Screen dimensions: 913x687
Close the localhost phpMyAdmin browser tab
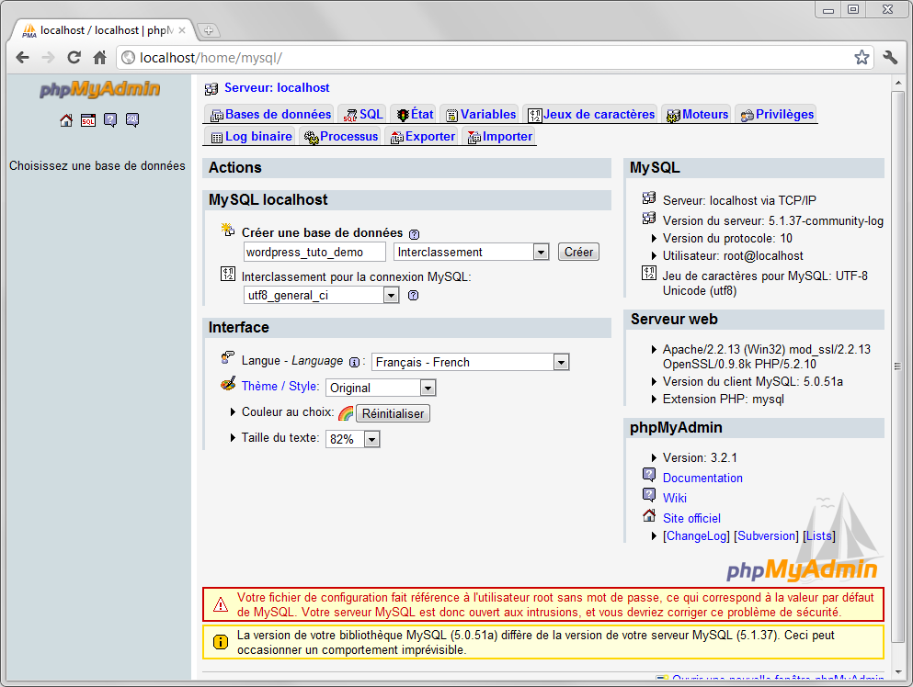[182, 30]
